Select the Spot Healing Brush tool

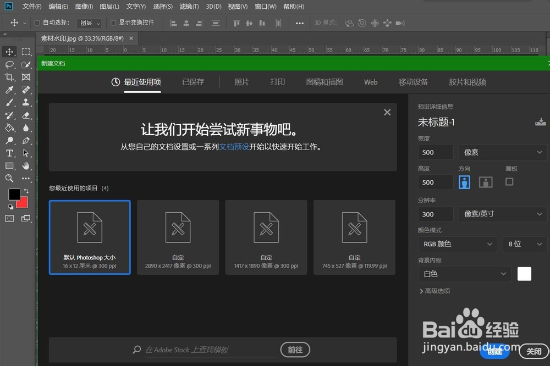(26, 90)
